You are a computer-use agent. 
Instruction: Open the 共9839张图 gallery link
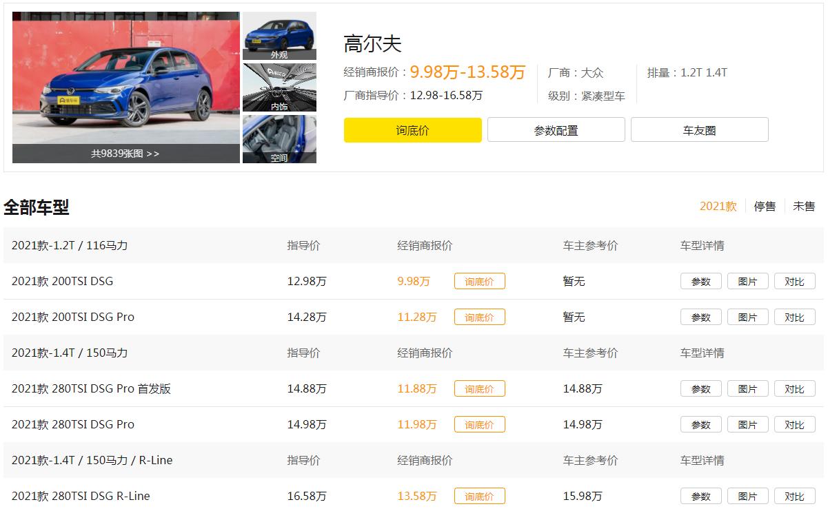pos(125,154)
